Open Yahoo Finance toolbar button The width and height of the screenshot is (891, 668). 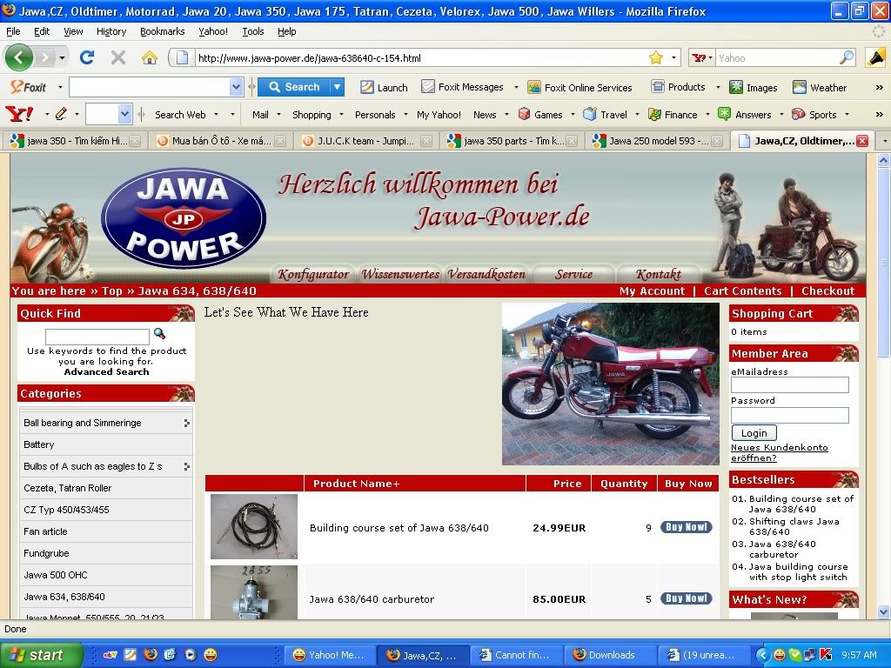[x=673, y=114]
